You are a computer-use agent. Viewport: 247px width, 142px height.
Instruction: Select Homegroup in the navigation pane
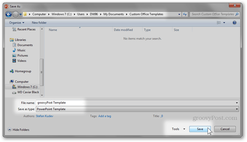tap(20, 71)
